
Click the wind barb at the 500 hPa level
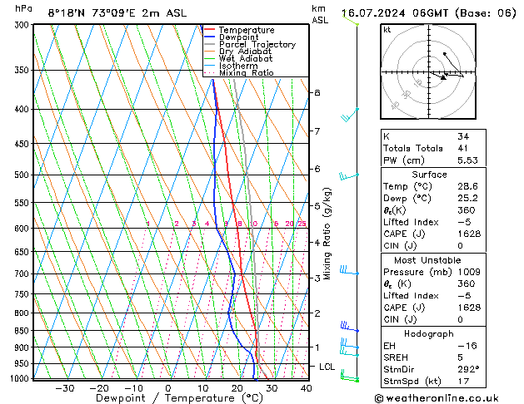tap(349, 176)
